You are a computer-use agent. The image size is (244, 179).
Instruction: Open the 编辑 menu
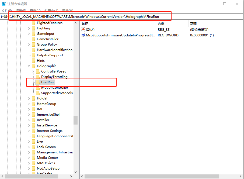(x=20, y=11)
